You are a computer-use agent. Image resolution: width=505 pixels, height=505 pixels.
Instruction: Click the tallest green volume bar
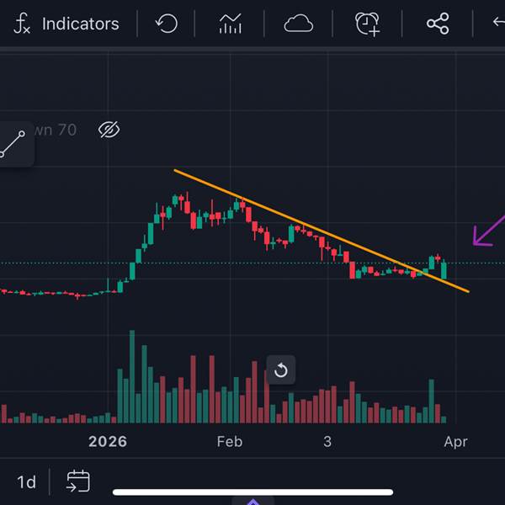(x=132, y=376)
